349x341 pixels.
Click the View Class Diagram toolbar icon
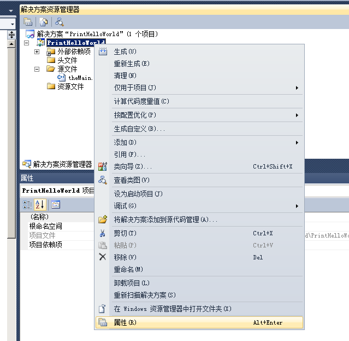coord(60,22)
